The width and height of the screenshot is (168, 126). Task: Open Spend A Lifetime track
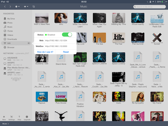tap(99, 58)
